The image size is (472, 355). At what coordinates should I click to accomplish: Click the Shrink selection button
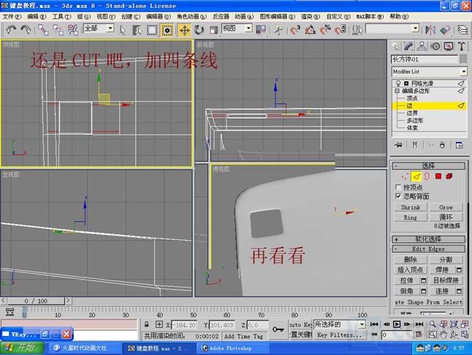pyautogui.click(x=411, y=207)
